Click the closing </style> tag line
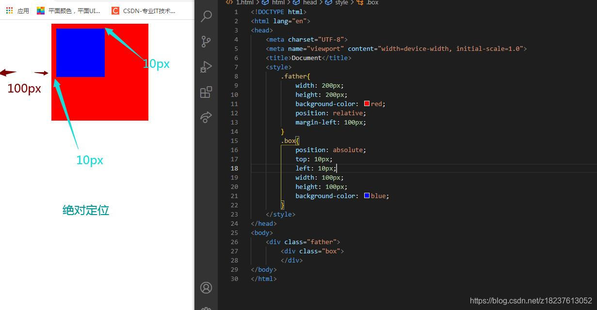 (280, 214)
